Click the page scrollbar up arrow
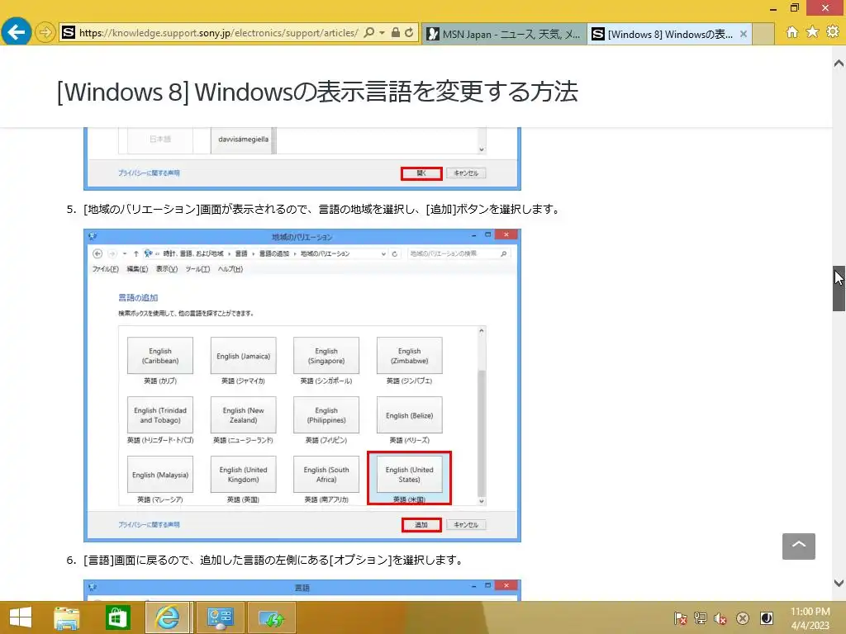The width and height of the screenshot is (846, 634). pos(839,64)
